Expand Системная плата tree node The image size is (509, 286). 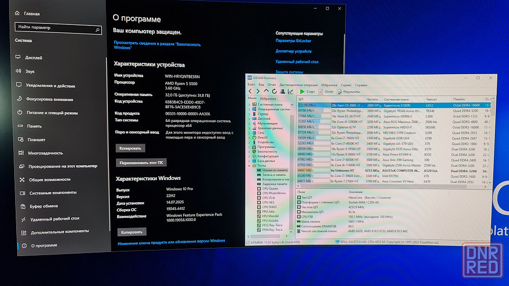click(x=249, y=105)
